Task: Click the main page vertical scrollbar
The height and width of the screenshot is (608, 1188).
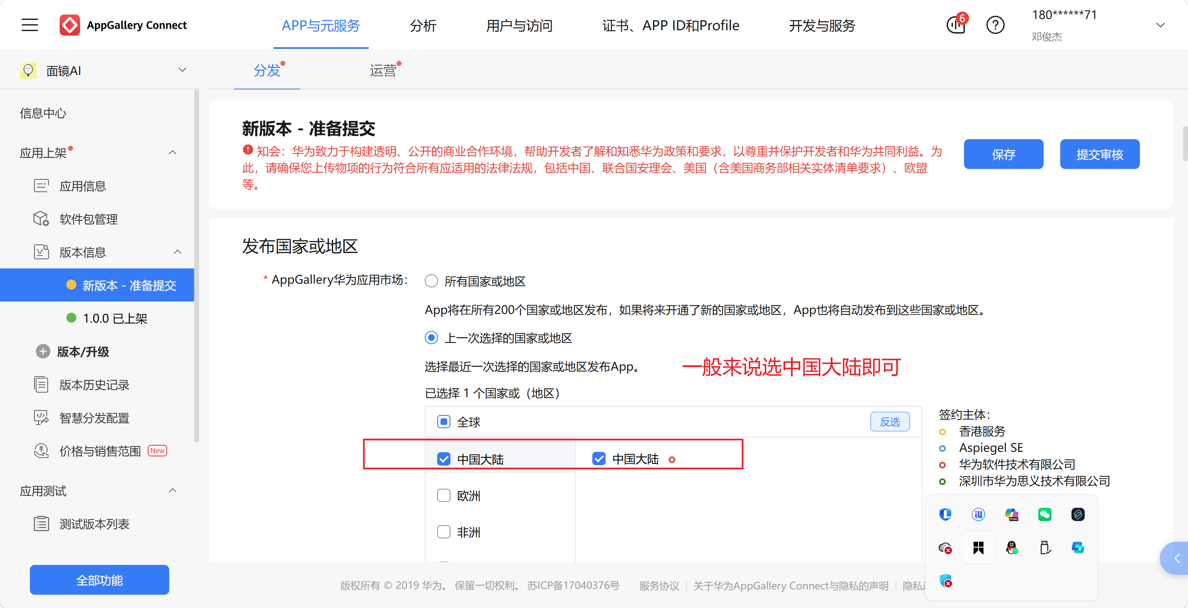Action: pyautogui.click(x=1185, y=143)
